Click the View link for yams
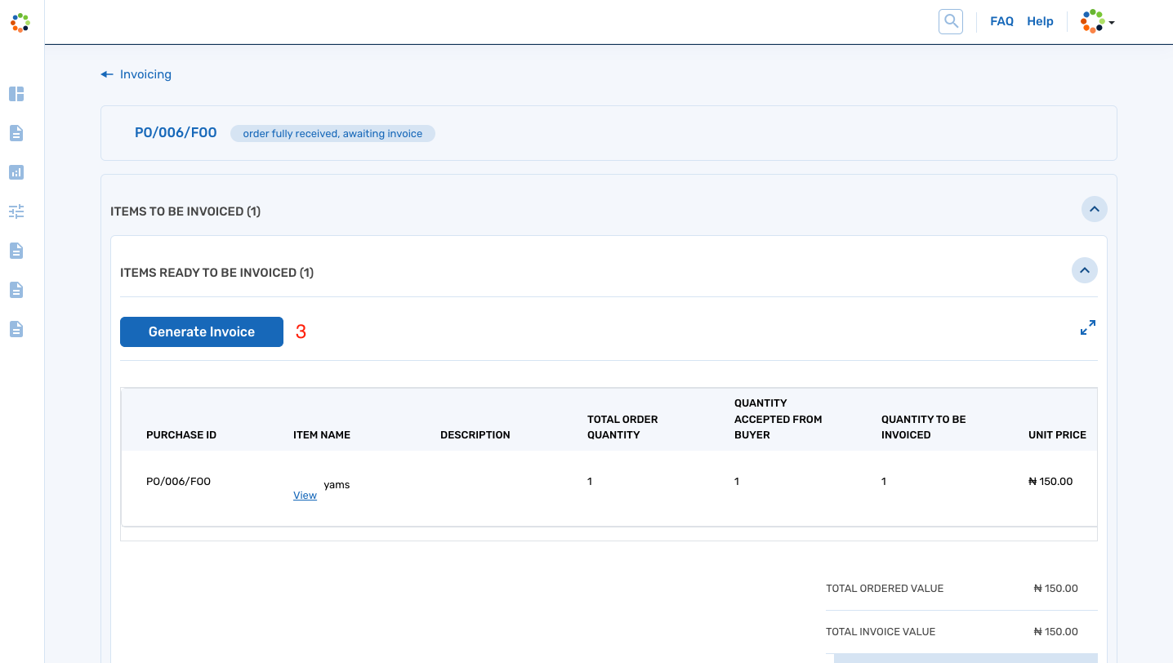Image resolution: width=1173 pixels, height=663 pixels. pyautogui.click(x=305, y=496)
